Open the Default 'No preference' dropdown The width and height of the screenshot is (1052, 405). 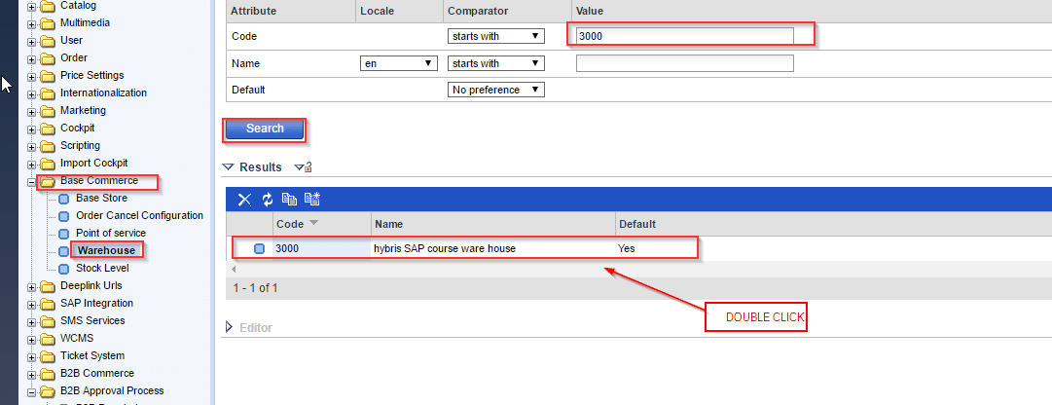coord(494,90)
